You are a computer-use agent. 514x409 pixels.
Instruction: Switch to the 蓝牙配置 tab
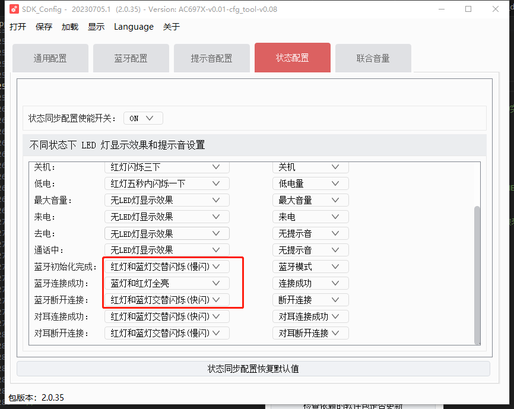coord(131,58)
